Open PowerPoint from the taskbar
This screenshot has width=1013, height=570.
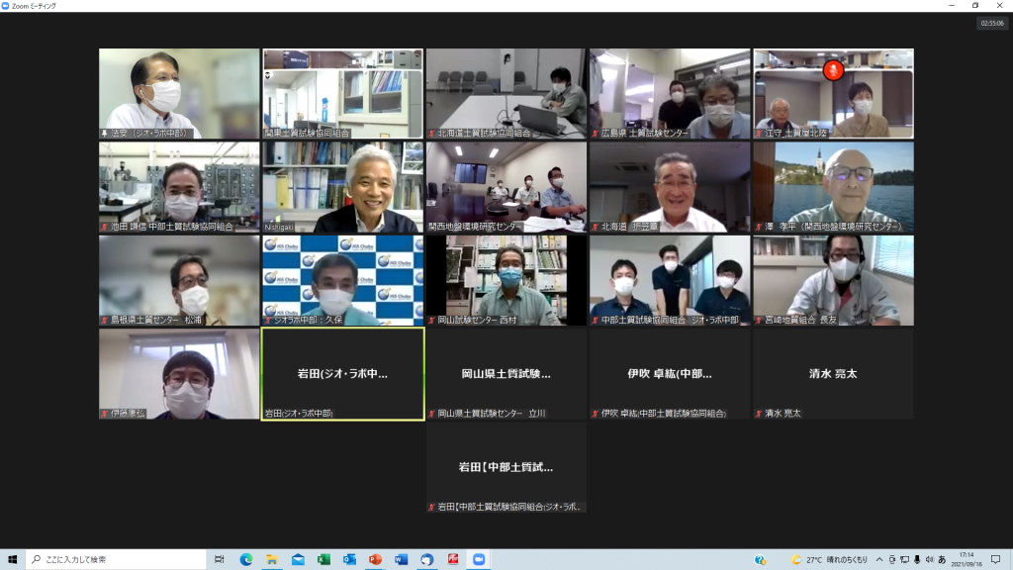click(x=375, y=559)
